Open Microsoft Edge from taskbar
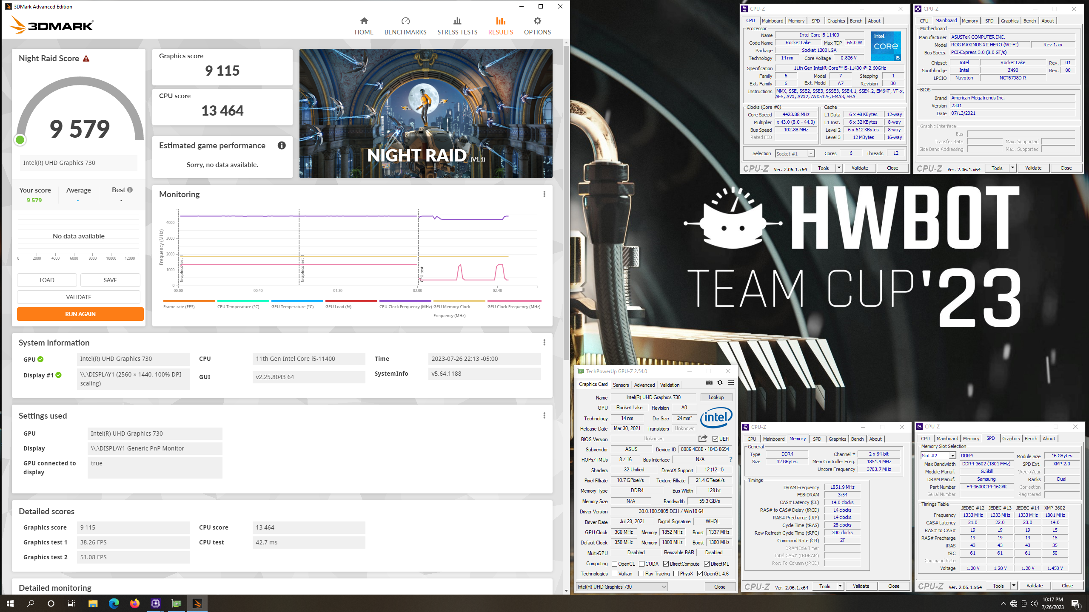Screen dimensions: 1089x612 tap(114, 603)
